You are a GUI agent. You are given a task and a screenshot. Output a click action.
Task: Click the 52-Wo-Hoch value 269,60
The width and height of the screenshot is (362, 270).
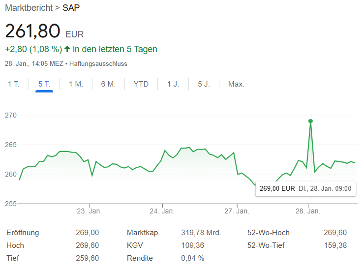(x=335, y=233)
